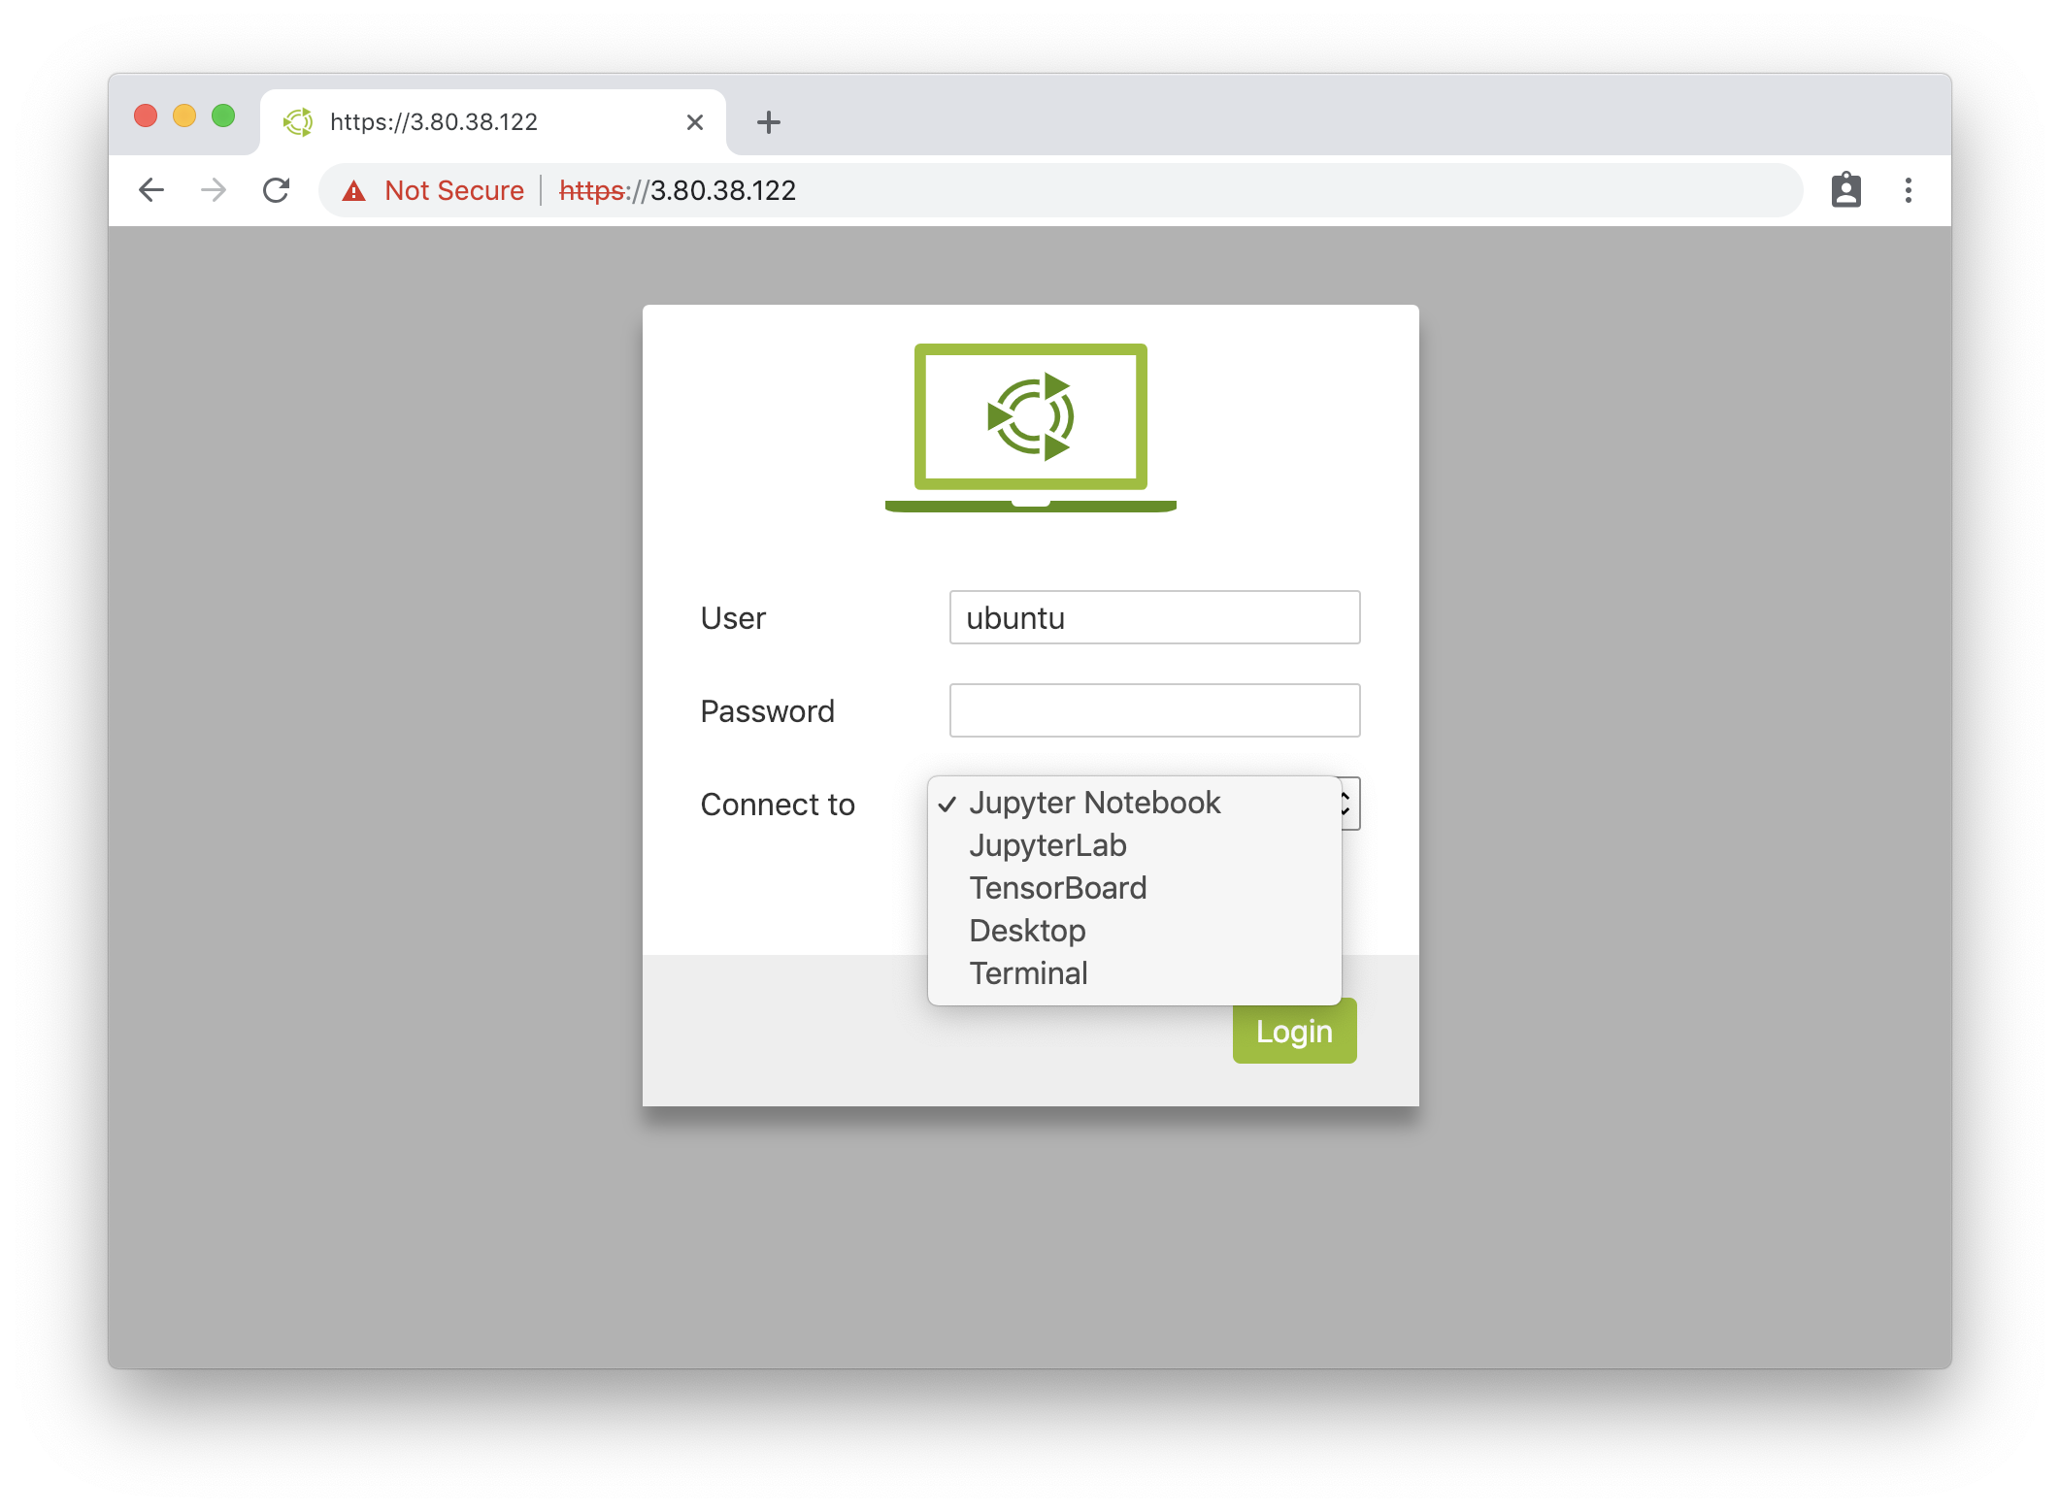The image size is (2060, 1512).
Task: Open the three-dot browser menu
Action: (1909, 190)
